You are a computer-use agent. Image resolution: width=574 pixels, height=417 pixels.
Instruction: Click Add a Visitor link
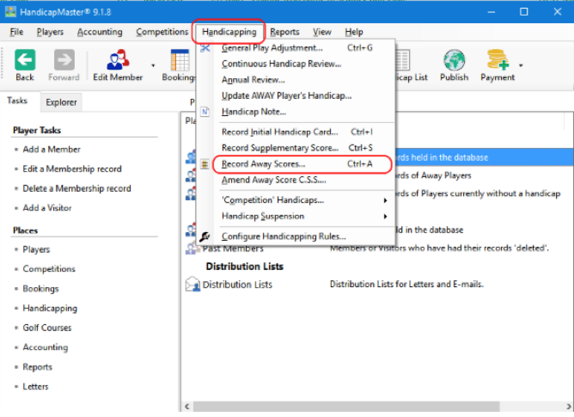click(x=47, y=208)
